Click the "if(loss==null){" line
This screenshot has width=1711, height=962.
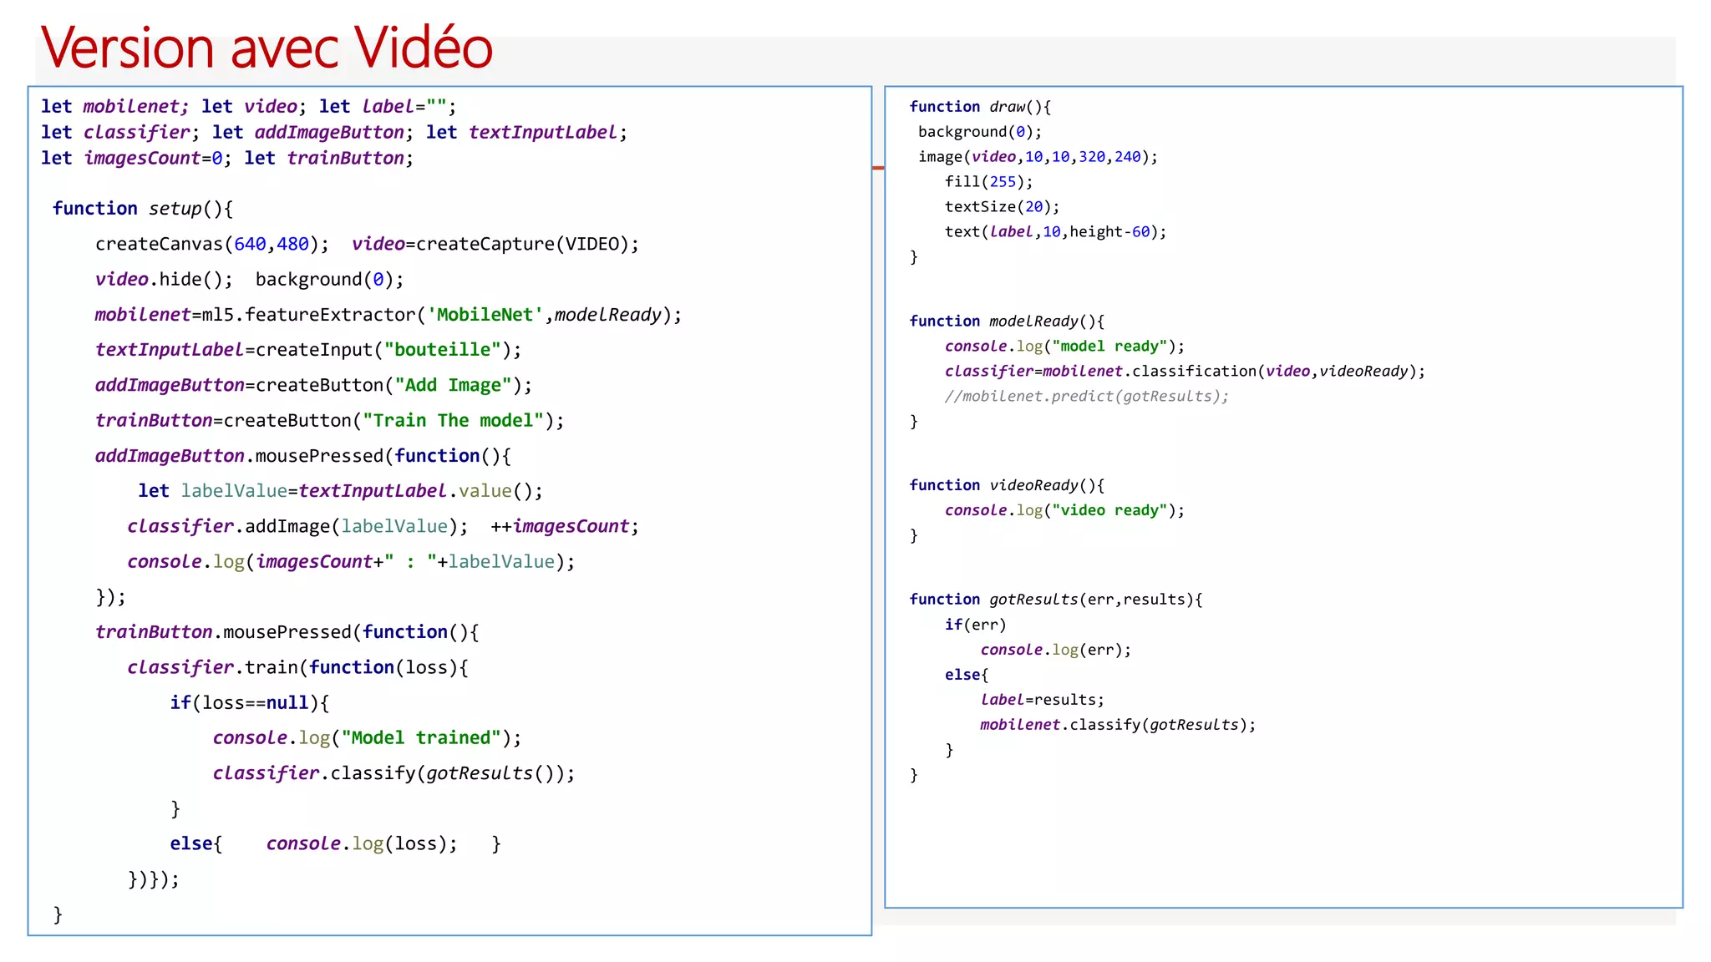click(x=250, y=702)
